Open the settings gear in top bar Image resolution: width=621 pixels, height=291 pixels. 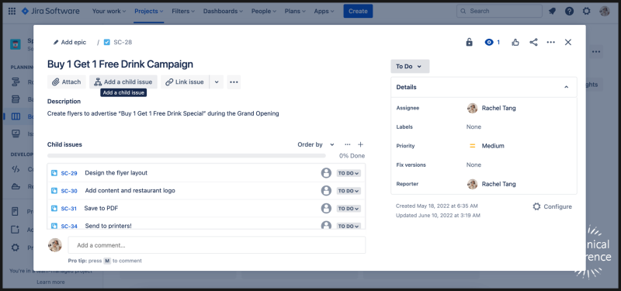[587, 11]
